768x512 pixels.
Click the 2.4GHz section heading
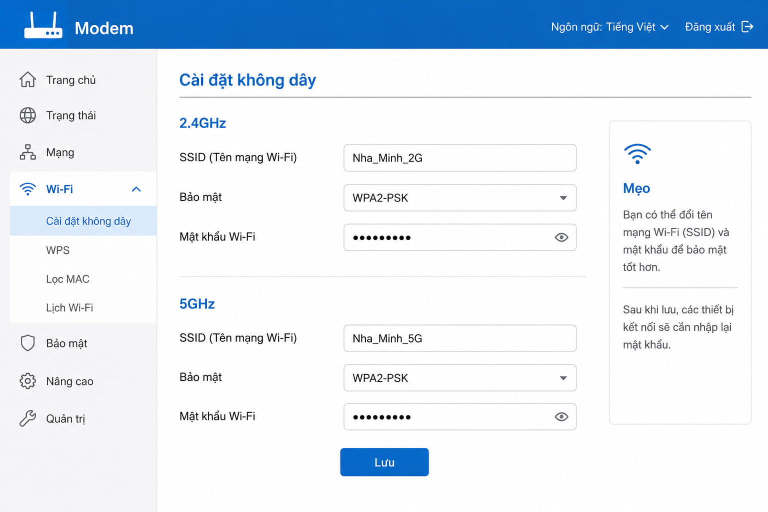(x=202, y=123)
